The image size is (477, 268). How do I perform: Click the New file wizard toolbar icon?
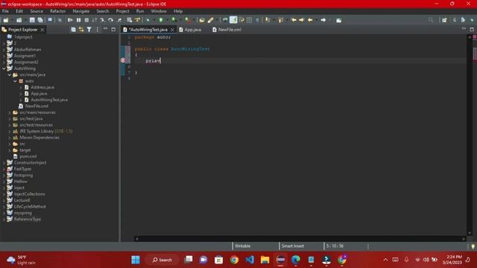click(6, 20)
